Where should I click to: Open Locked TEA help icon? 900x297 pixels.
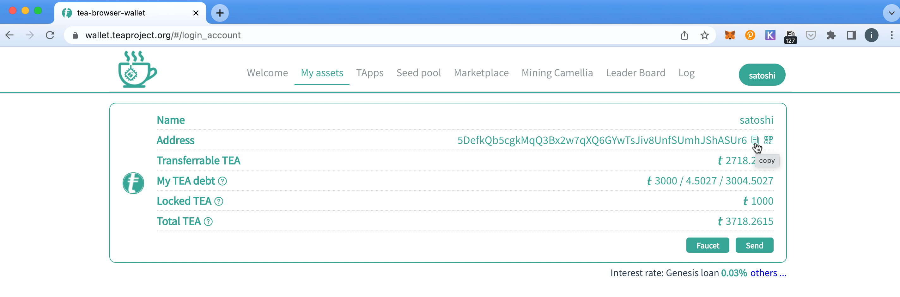219,201
